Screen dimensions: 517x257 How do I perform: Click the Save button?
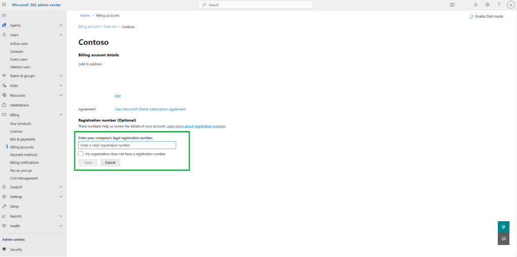pyautogui.click(x=88, y=163)
